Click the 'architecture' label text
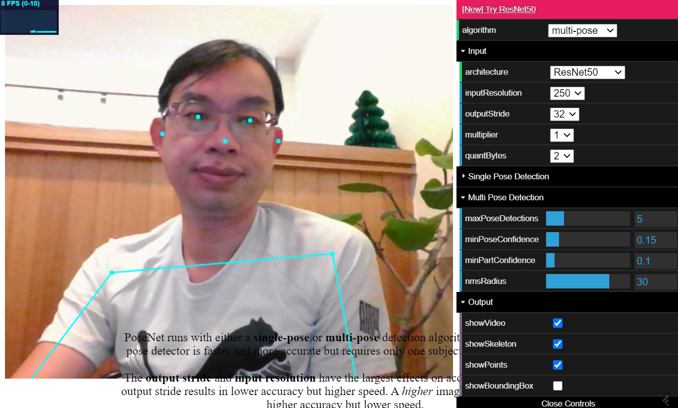 486,72
